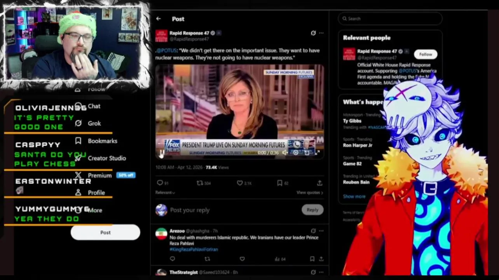Reply to Arezoo's comment
The width and height of the screenshot is (499, 280).
pyautogui.click(x=173, y=259)
